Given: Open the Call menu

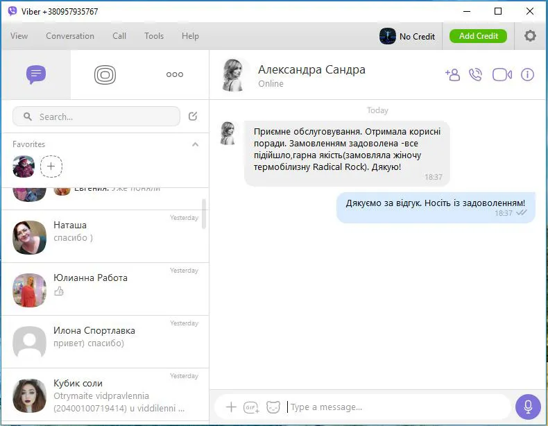Looking at the screenshot, I should pos(119,36).
